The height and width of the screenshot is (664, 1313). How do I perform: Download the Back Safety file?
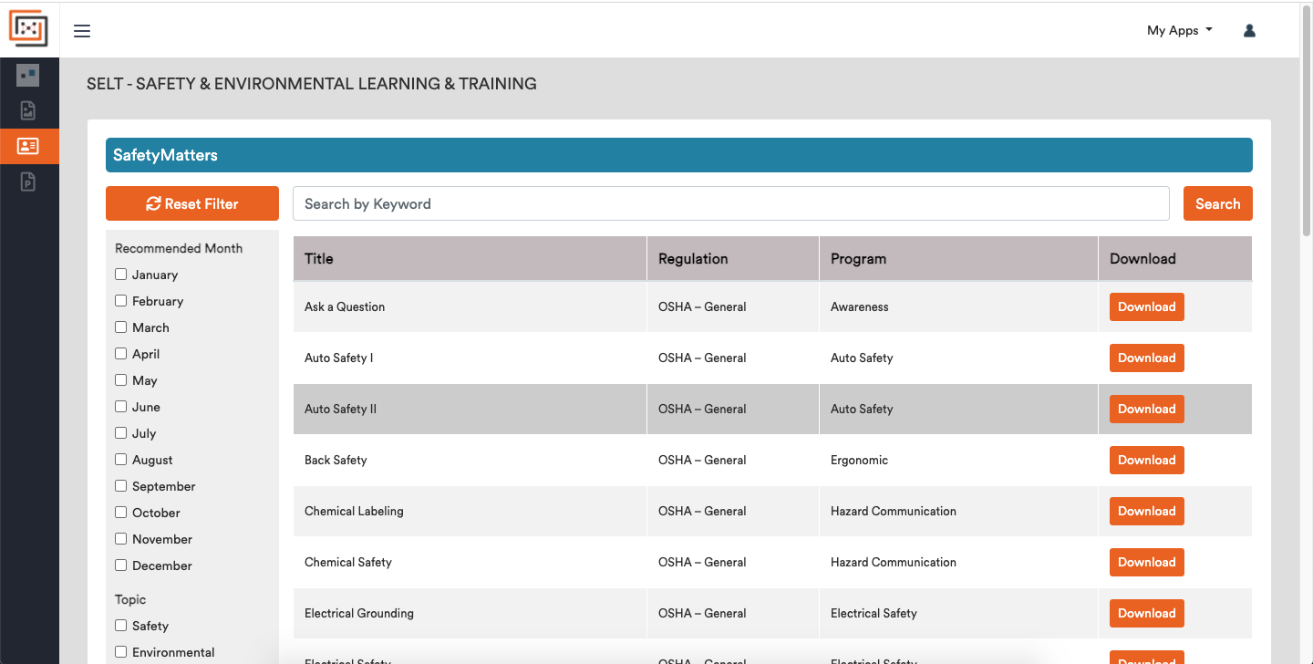(1147, 460)
